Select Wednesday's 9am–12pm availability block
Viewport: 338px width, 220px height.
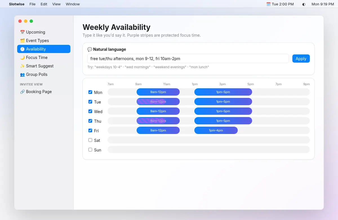click(x=158, y=111)
